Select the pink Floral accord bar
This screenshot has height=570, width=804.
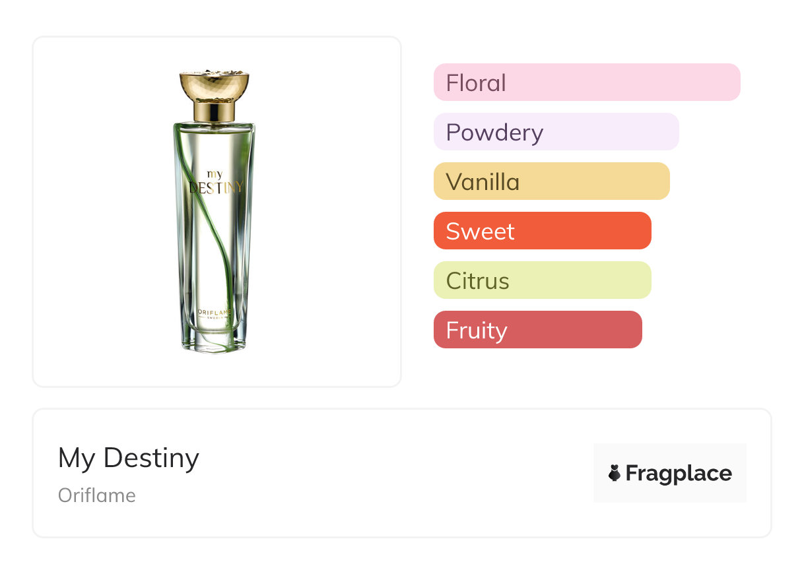pos(586,82)
